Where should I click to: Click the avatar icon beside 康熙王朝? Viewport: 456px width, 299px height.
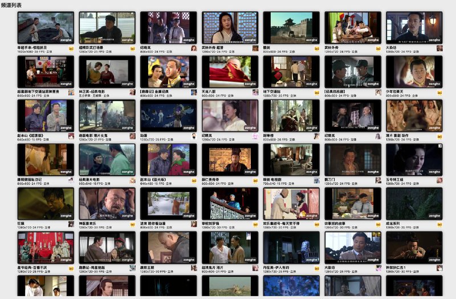click(194, 268)
